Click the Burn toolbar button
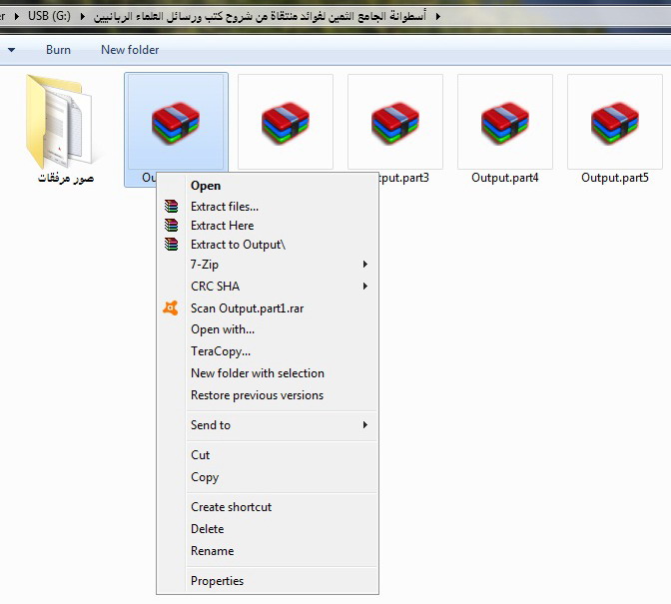 [58, 50]
